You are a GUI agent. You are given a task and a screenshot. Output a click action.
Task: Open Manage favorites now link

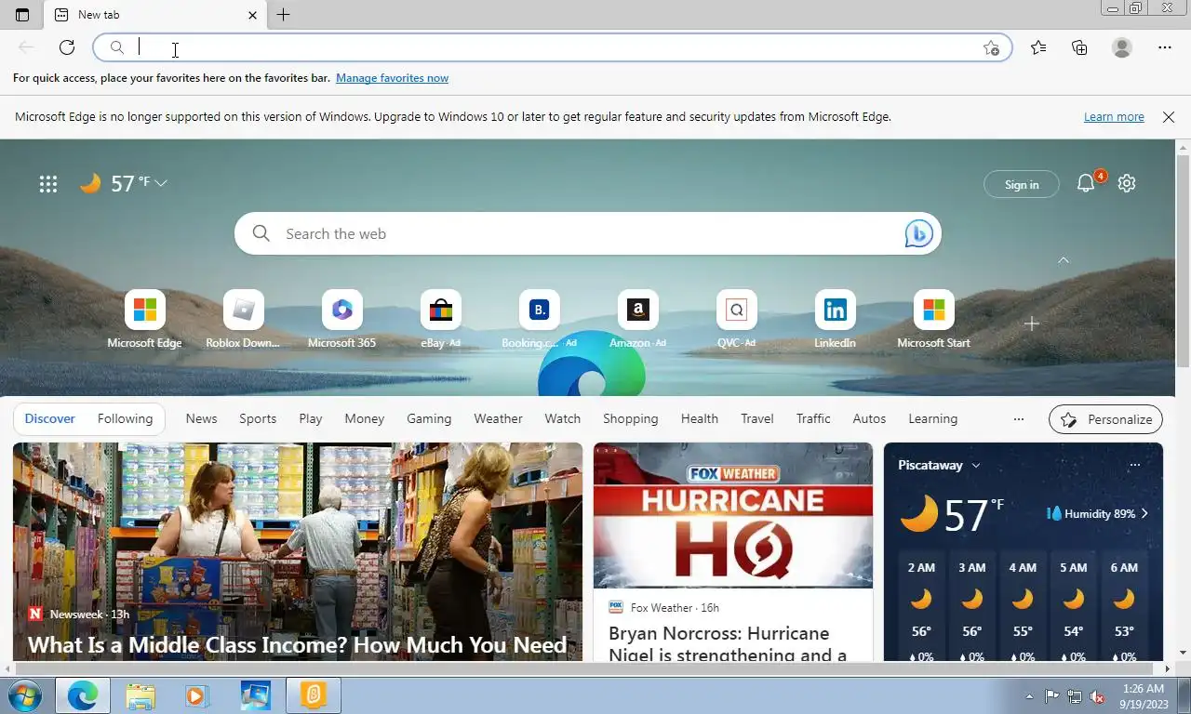(x=392, y=78)
